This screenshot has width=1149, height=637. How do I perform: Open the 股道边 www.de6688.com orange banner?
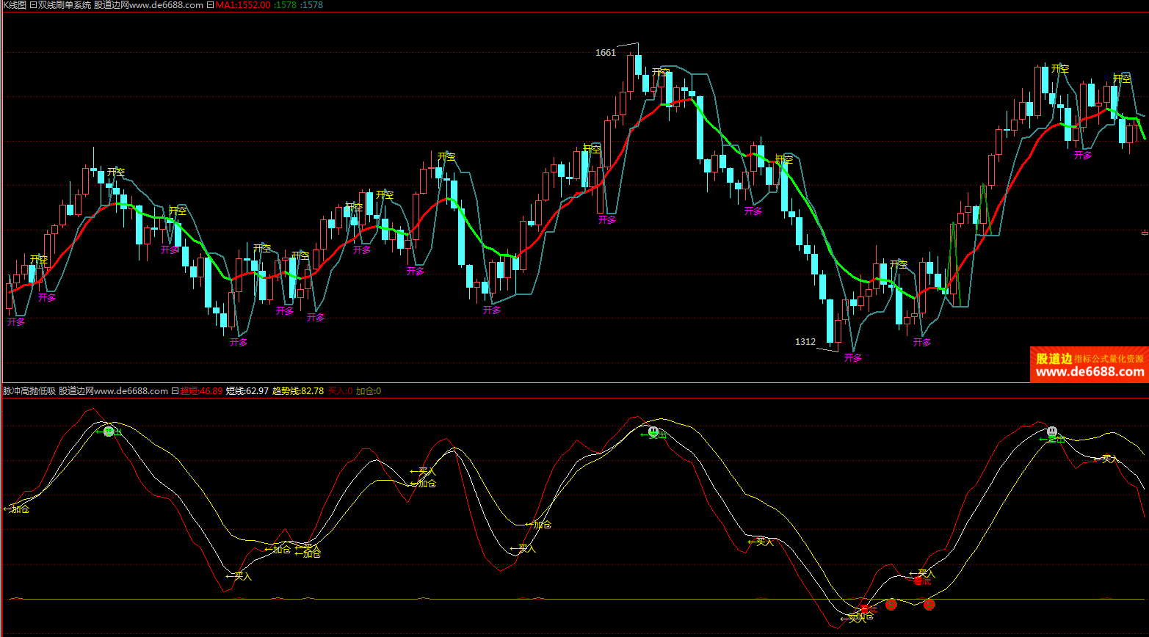[x=1090, y=365]
